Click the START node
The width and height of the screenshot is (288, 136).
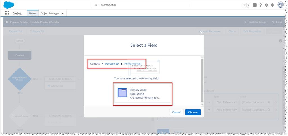tap(20, 41)
